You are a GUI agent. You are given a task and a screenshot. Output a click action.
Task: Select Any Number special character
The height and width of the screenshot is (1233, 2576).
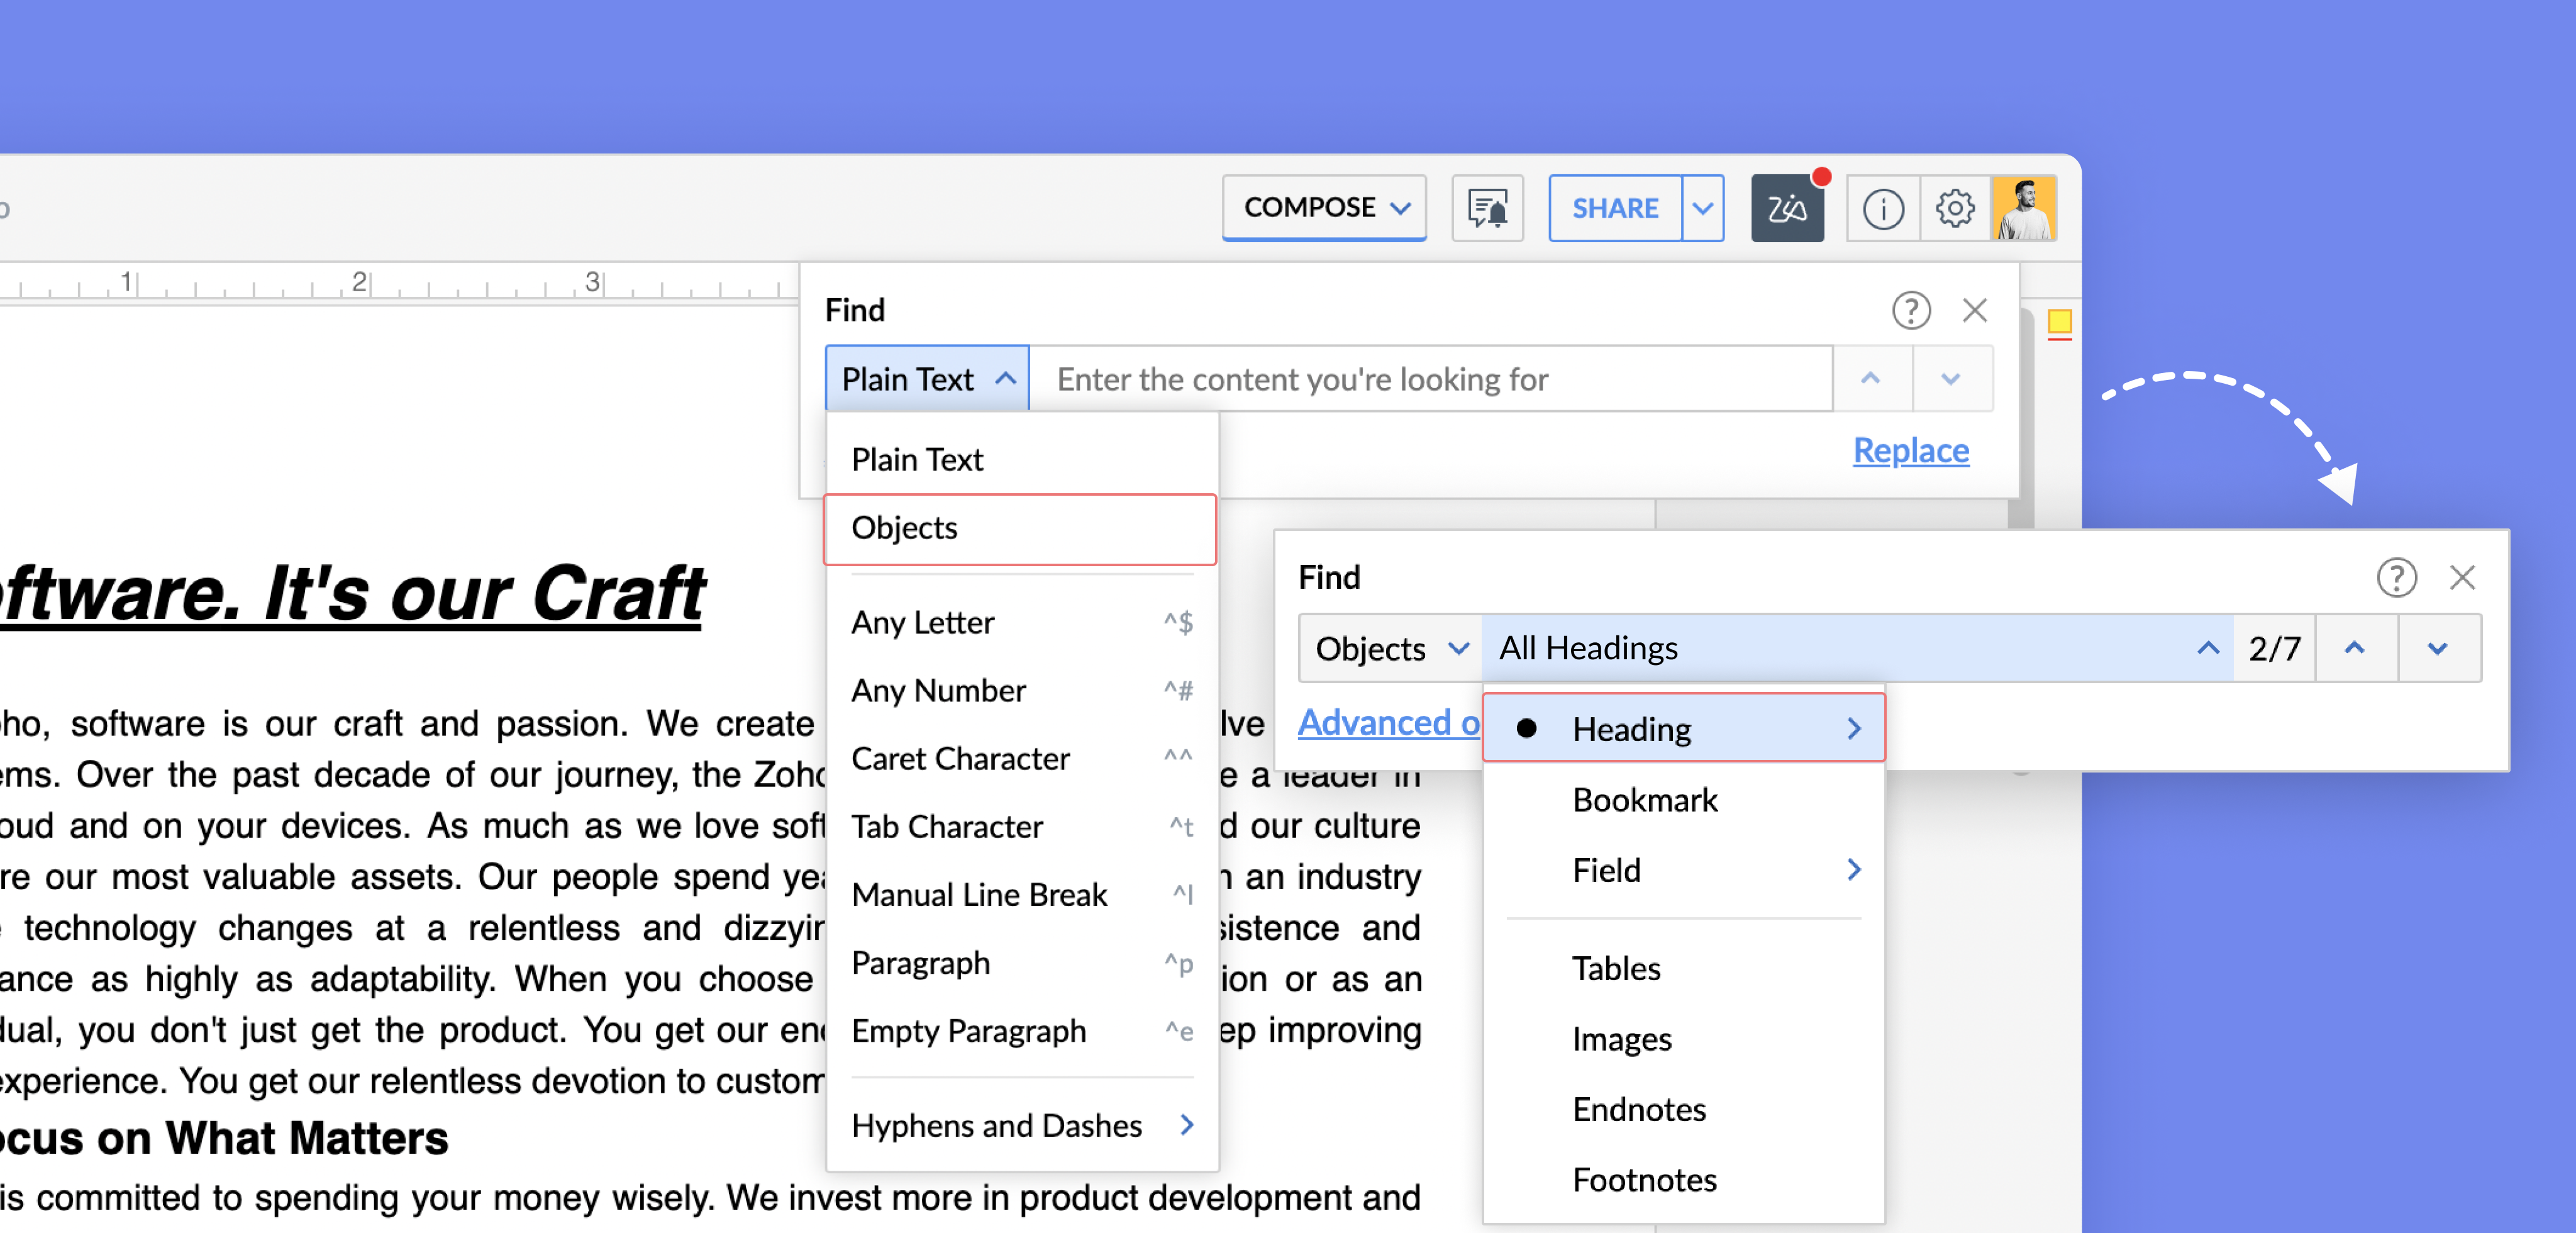(x=1022, y=690)
